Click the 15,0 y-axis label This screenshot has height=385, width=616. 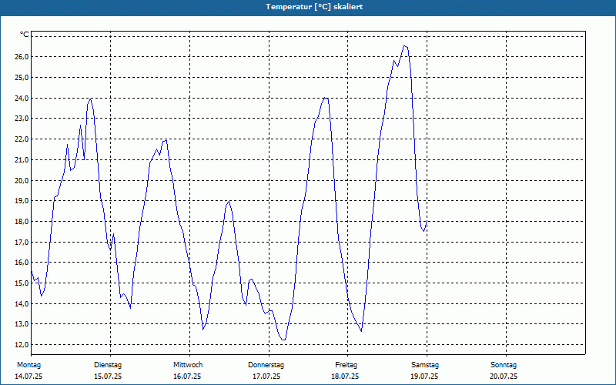click(22, 283)
